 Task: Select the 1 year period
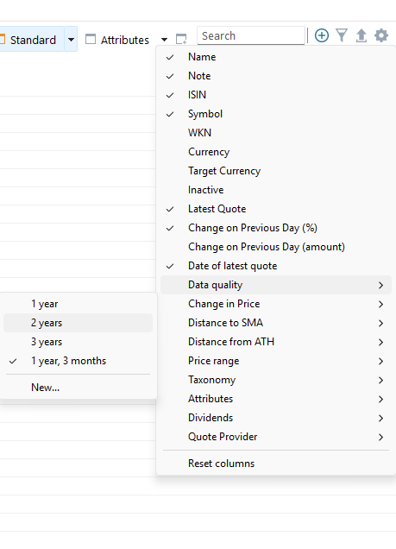[x=78, y=304]
